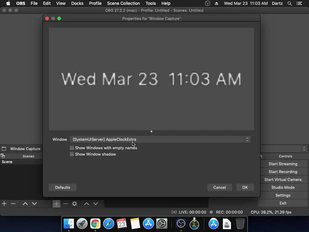309x232 pixels.
Task: Click the Exit button in Controls
Action: coord(283,203)
